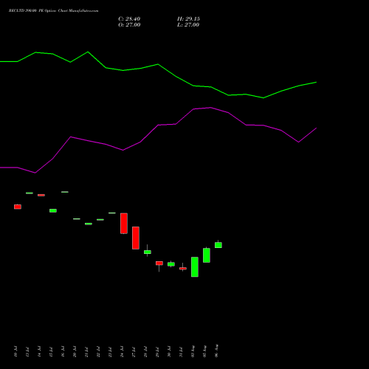Screen dimensions: 369x369
Task: Click the large red candle for 24 Jul
Action: 124,224
